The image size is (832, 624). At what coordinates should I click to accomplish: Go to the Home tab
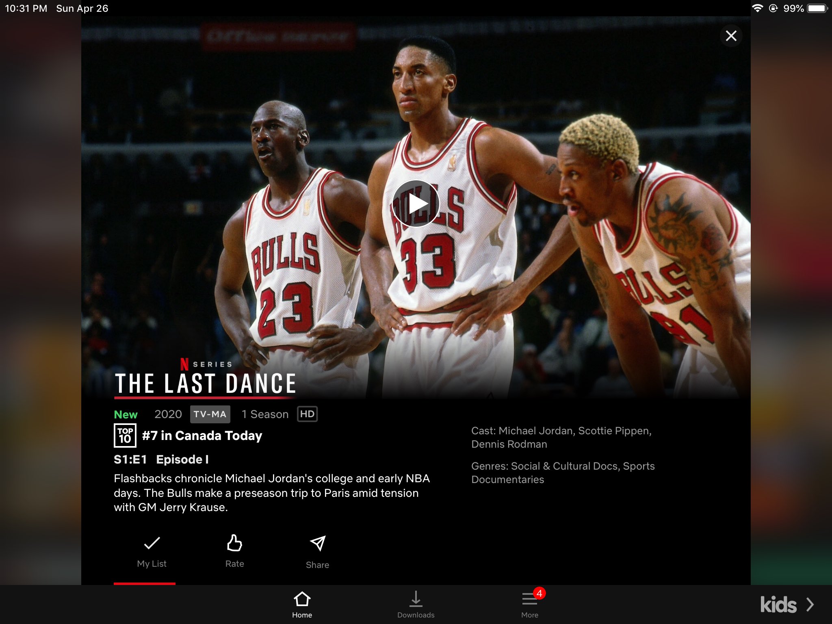tap(302, 604)
